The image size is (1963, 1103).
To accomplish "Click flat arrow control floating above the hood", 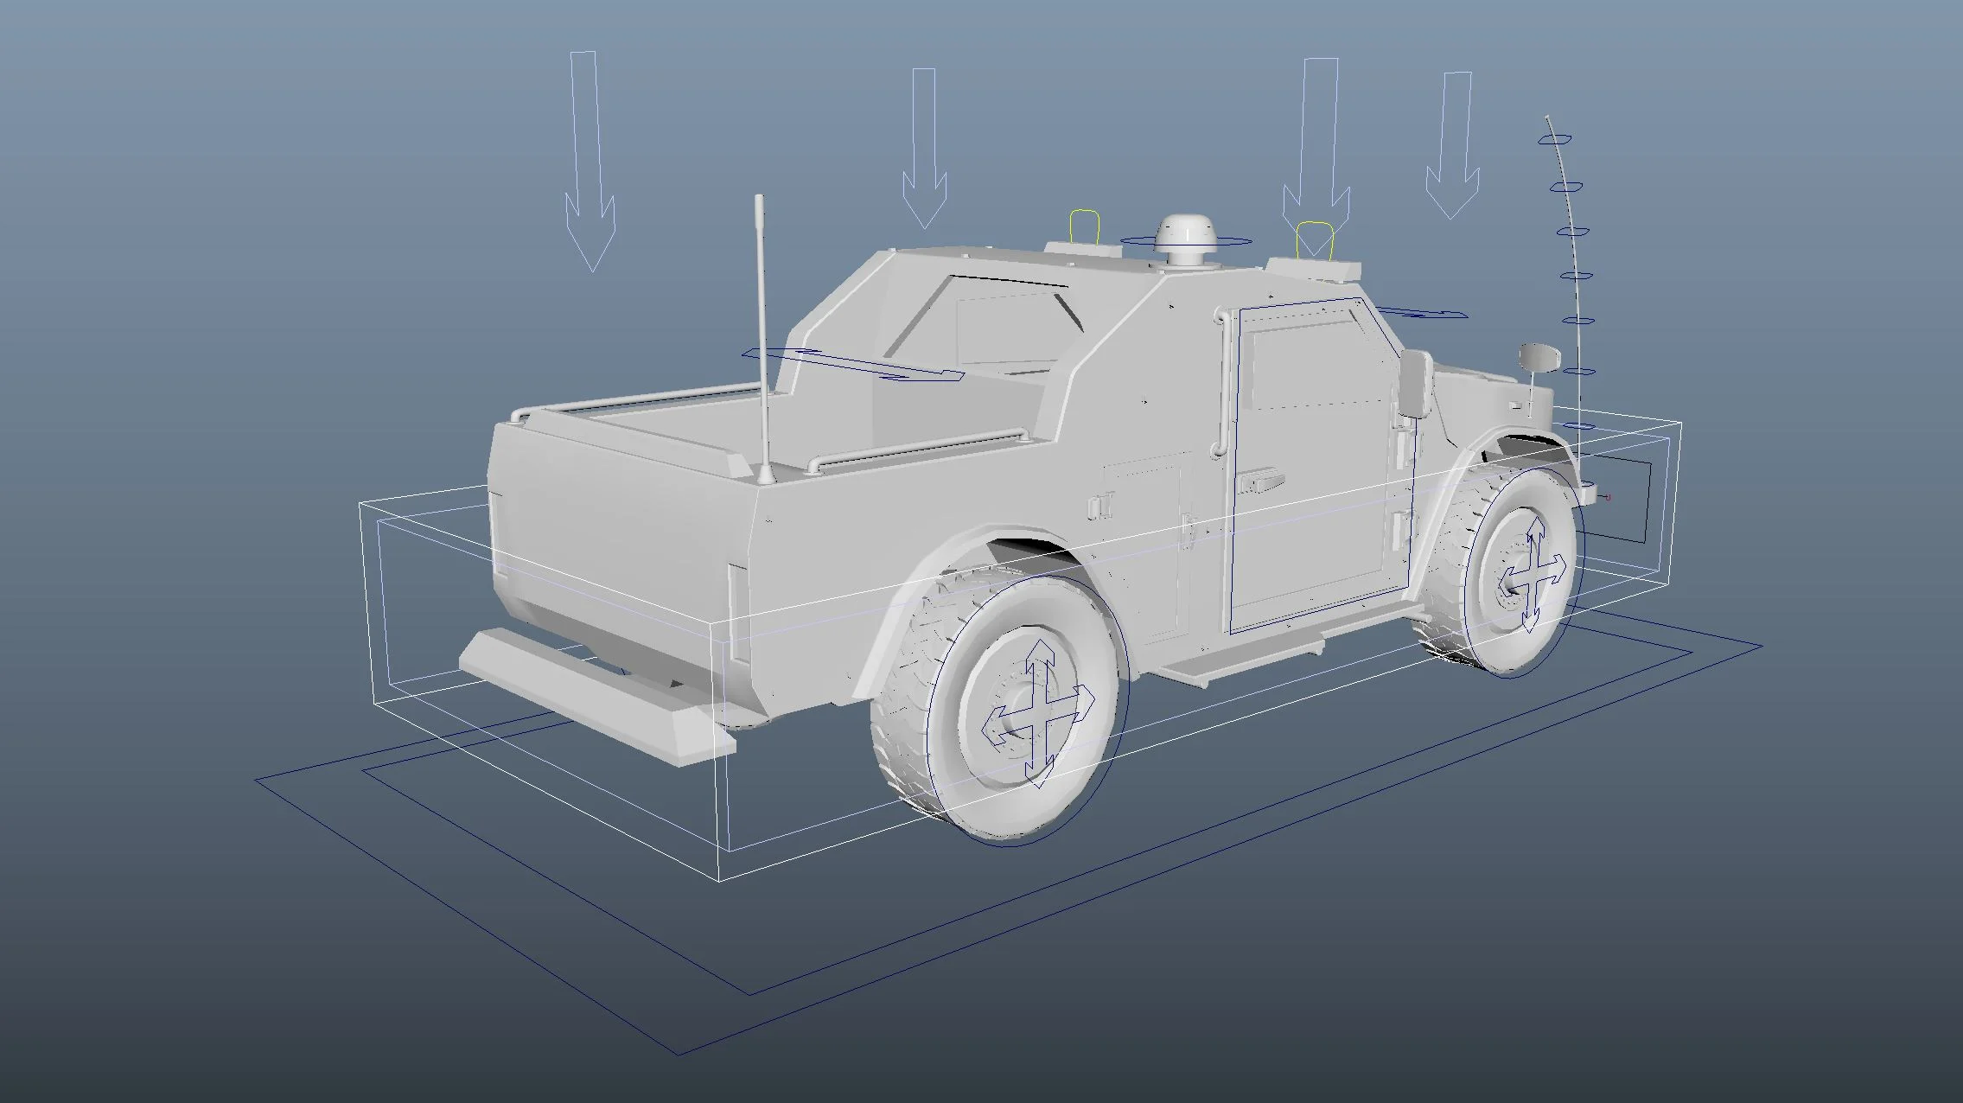I will [1422, 312].
